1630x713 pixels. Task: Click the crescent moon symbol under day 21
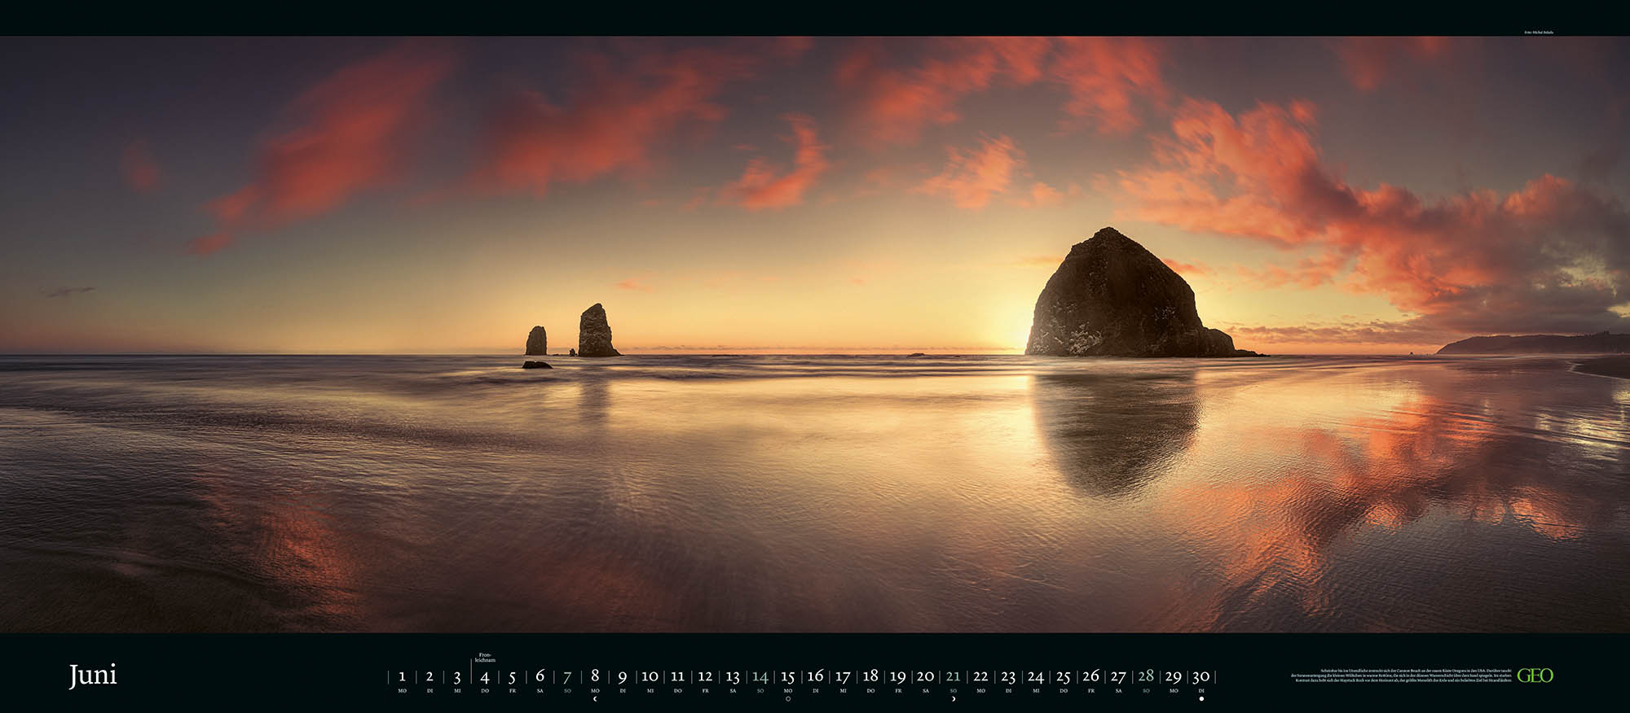[954, 698]
